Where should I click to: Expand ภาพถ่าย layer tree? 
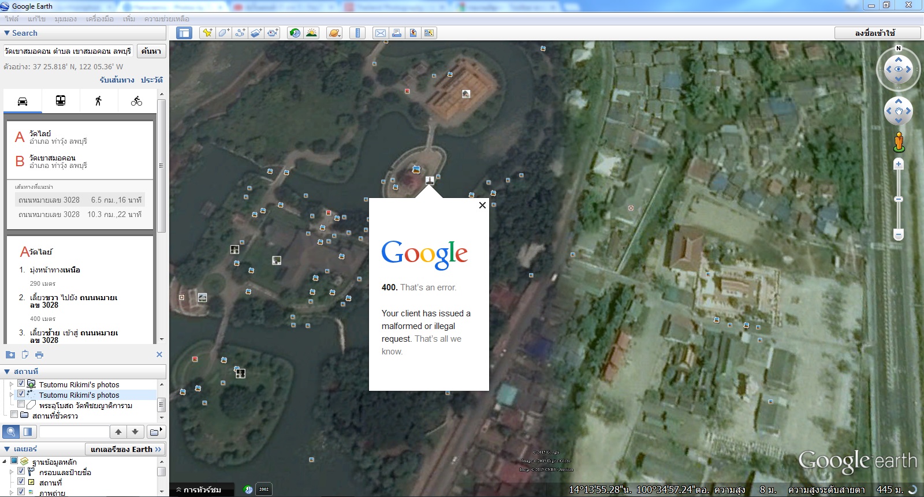[12, 492]
